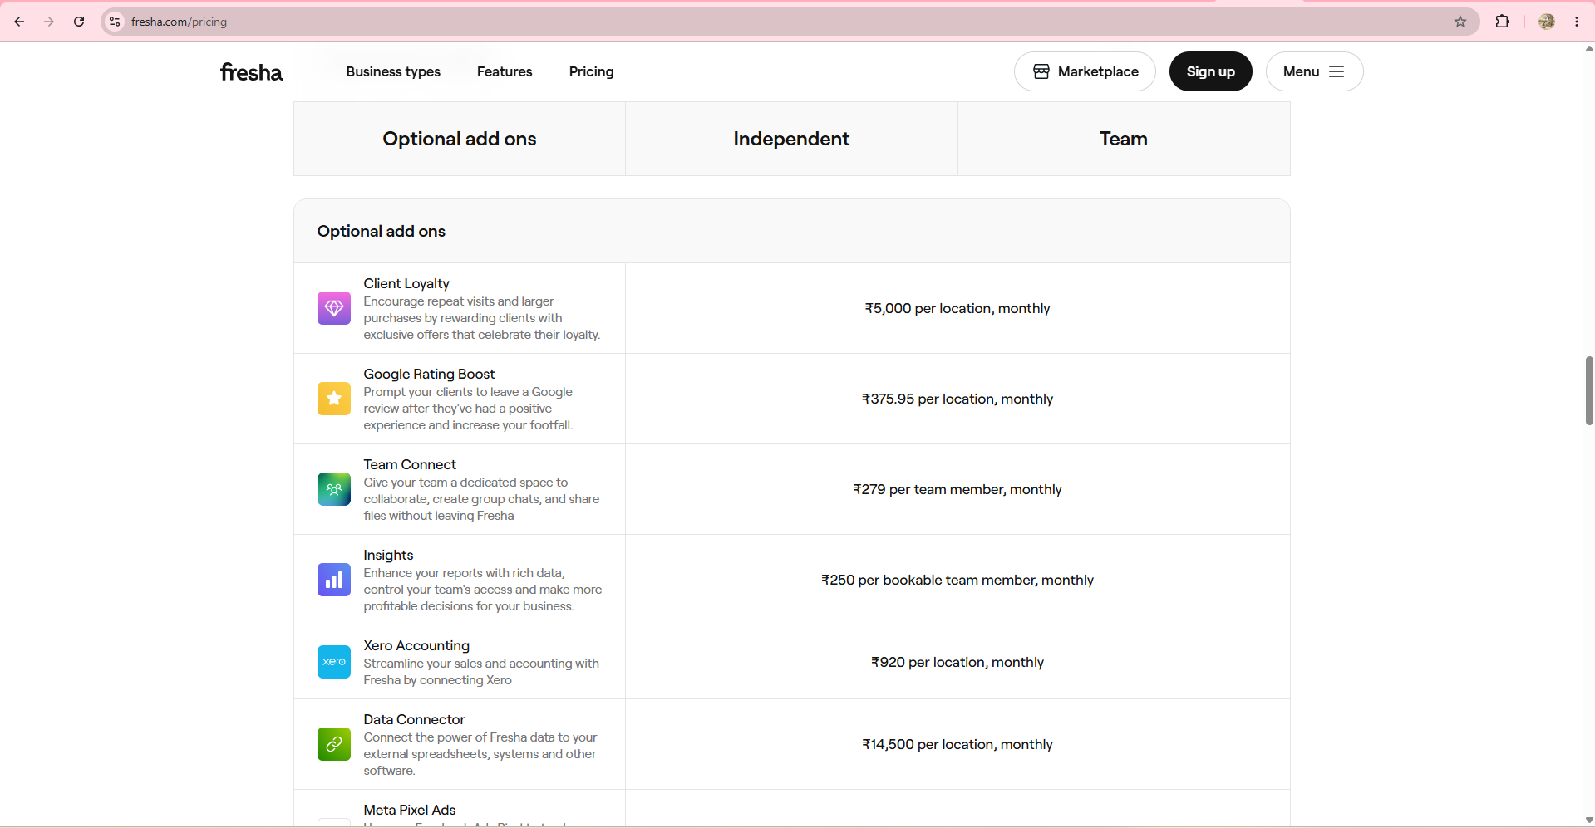This screenshot has height=828, width=1595.
Task: Select the Independent plan header
Action: click(791, 139)
